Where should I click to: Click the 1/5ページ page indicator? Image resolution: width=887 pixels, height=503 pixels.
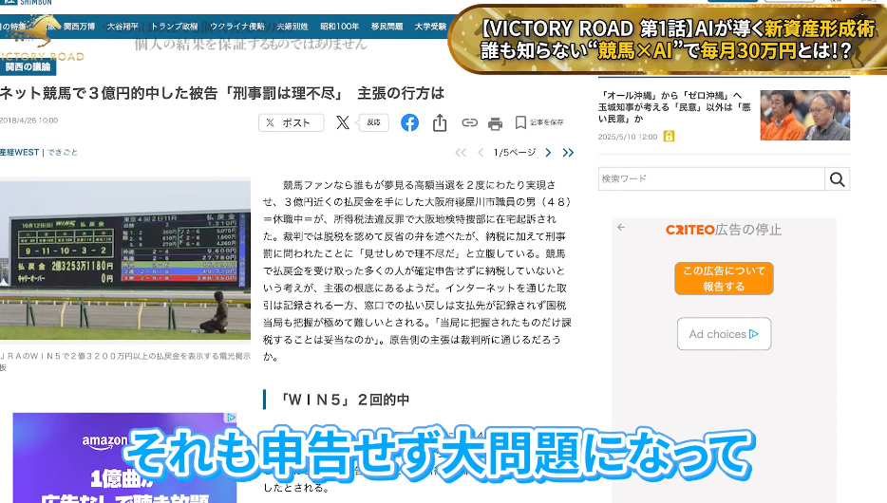coord(514,153)
